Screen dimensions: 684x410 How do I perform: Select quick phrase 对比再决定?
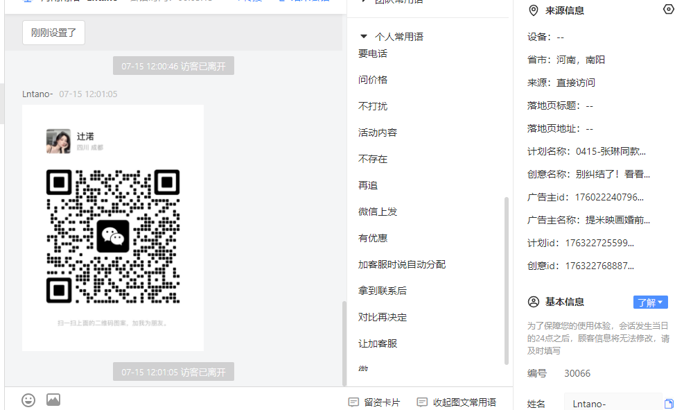click(382, 318)
